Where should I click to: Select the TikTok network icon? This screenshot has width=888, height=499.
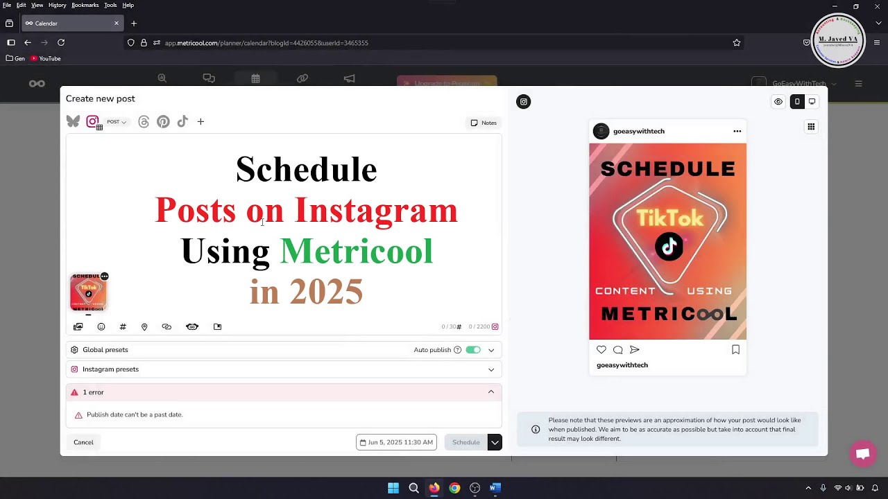182,122
